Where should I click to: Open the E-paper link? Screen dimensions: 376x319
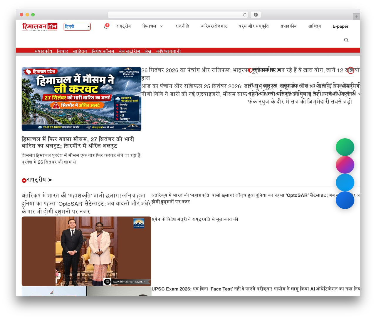point(340,26)
